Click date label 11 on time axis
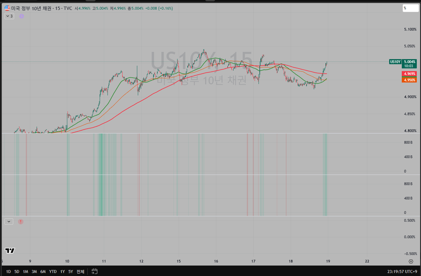This screenshot has width=421, height=276. click(x=104, y=261)
